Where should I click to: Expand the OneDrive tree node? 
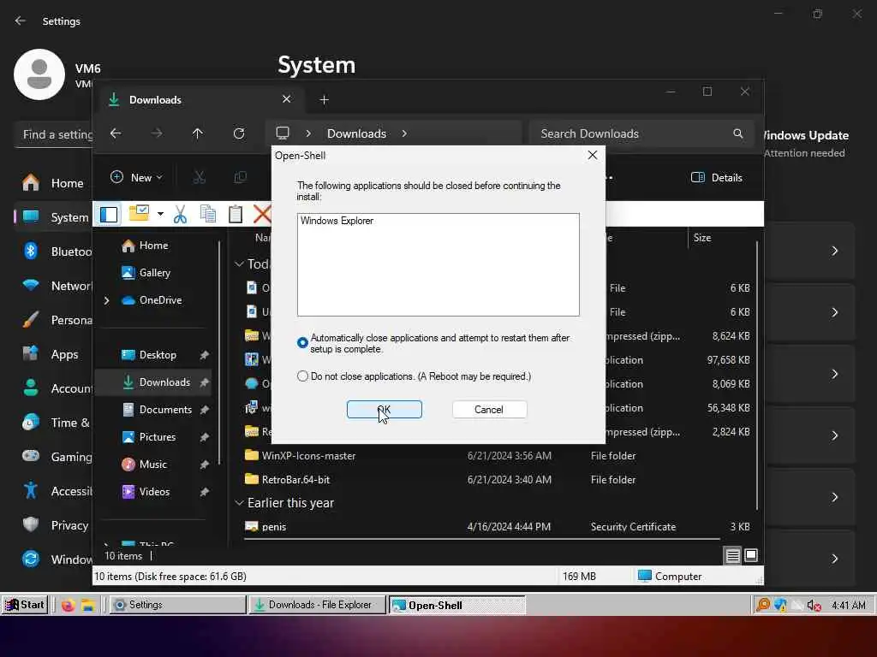coord(106,300)
